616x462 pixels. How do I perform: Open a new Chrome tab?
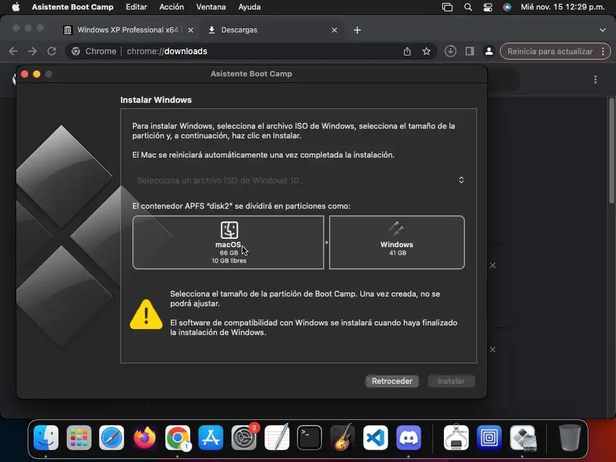(357, 30)
